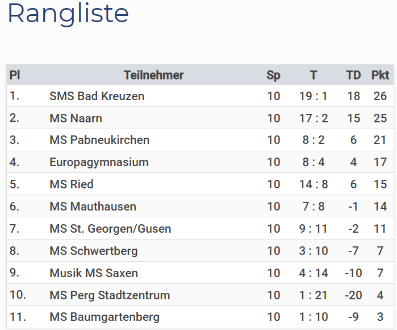Screen dimensions: 397x330
Task: Click the MS Perg Stadtzentrum team name
Action: point(110,295)
